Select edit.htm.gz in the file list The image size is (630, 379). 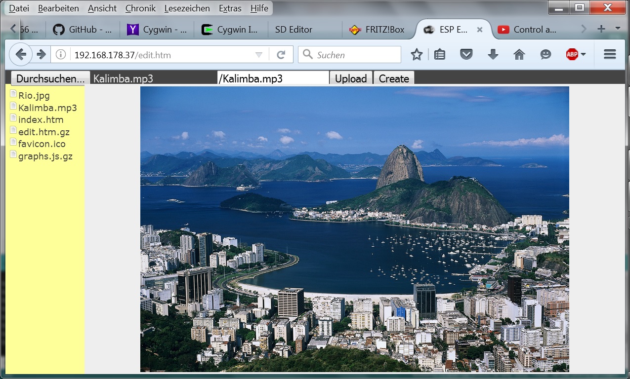(44, 132)
